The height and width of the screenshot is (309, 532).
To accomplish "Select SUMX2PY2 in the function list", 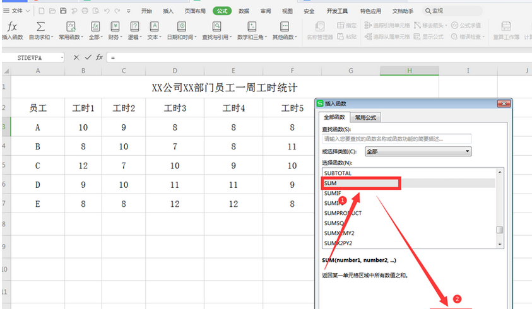I will (408, 243).
